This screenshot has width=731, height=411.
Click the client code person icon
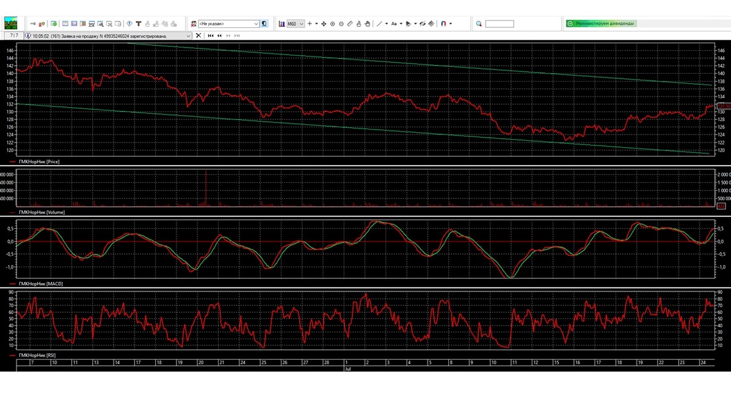click(x=194, y=24)
